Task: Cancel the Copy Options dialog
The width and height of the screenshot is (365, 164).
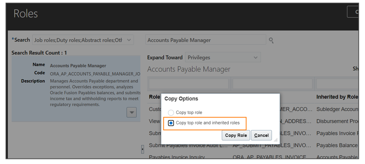Action: pyautogui.click(x=261, y=135)
